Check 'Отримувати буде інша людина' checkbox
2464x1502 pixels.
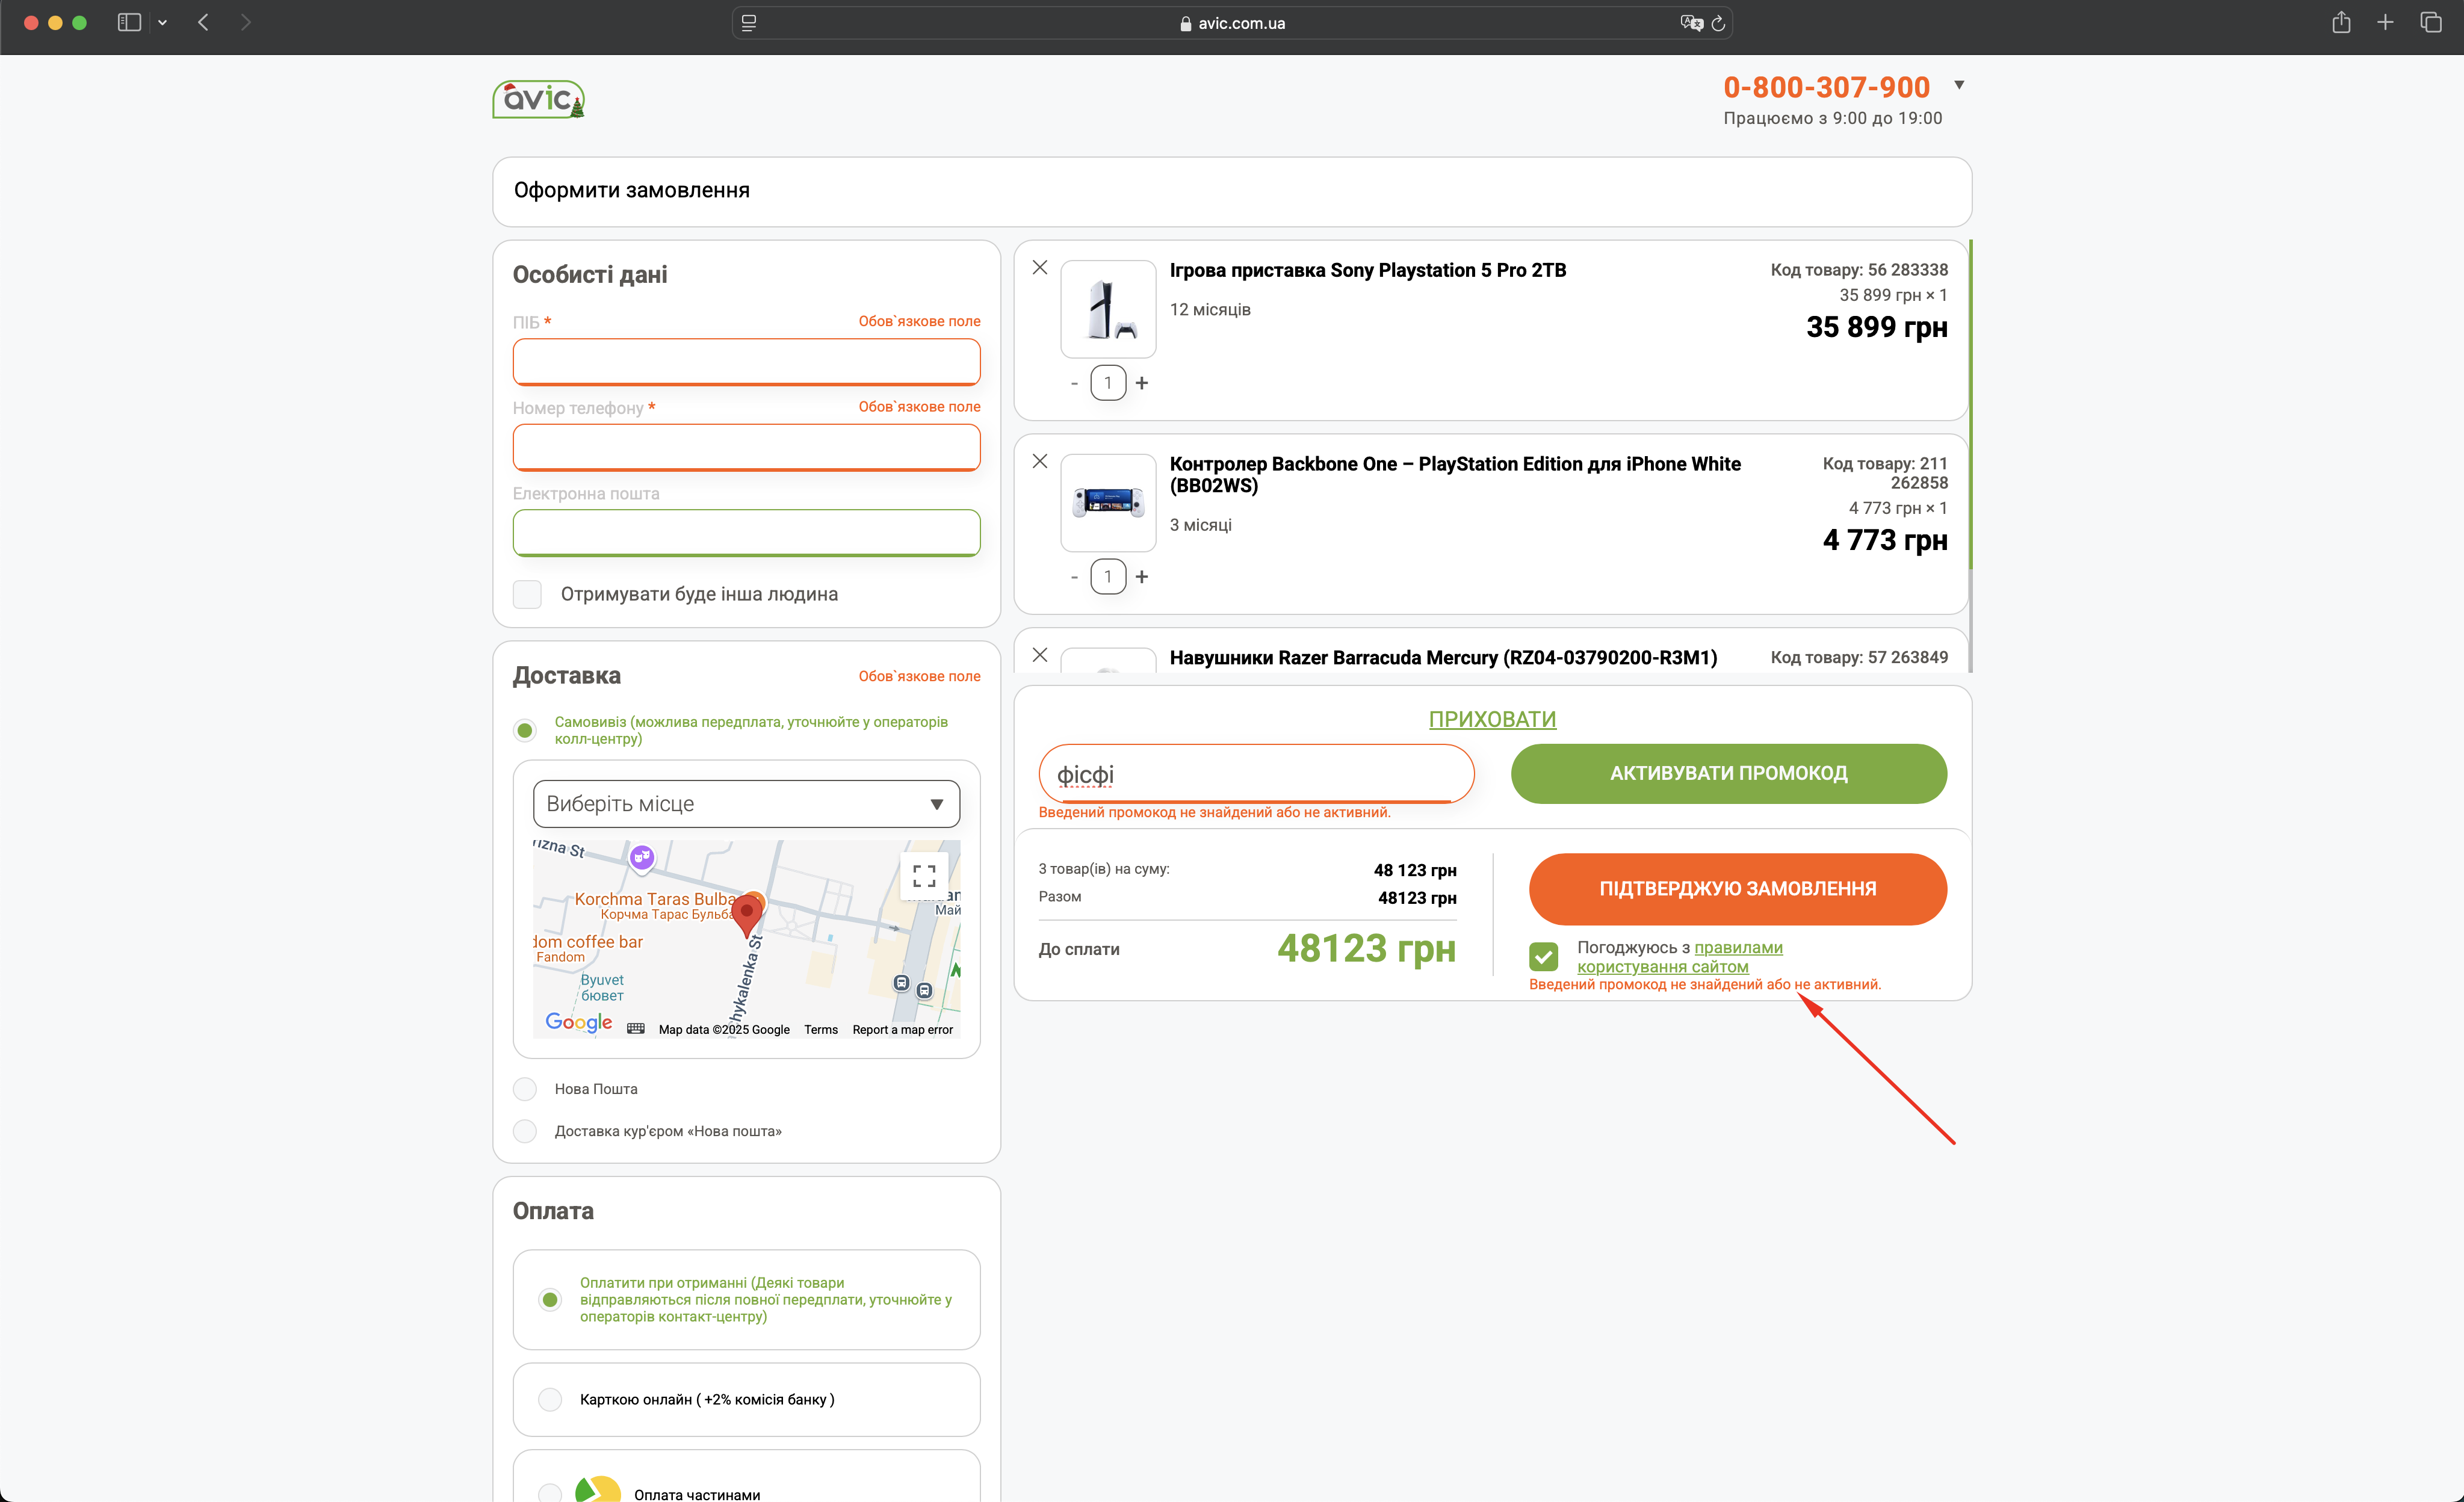[527, 594]
